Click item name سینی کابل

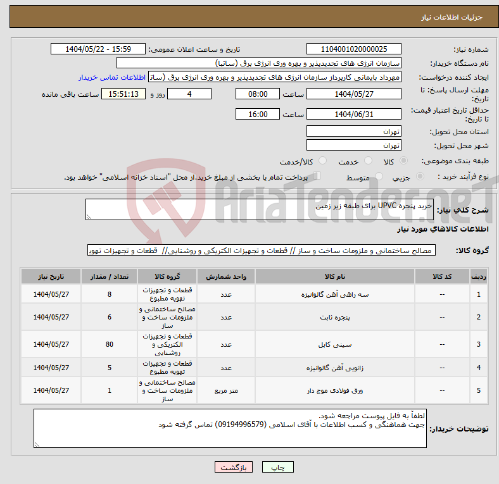coord(335,344)
